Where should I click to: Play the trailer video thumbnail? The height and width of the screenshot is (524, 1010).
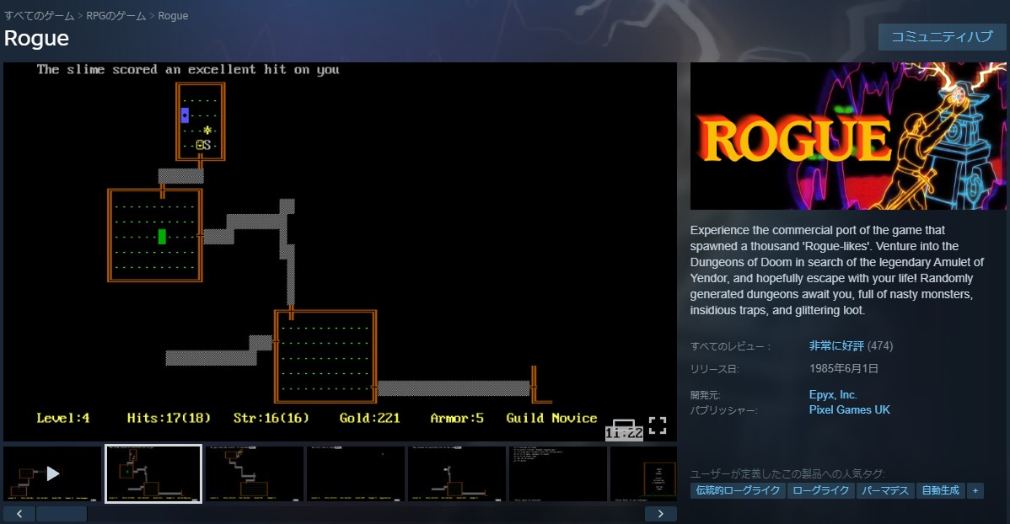pos(52,473)
